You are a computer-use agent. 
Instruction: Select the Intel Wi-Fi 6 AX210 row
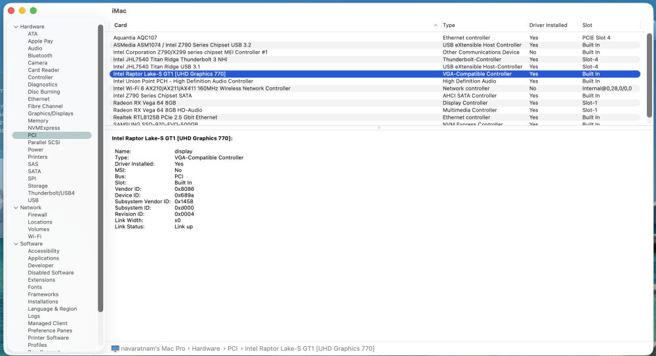pyautogui.click(x=375, y=89)
